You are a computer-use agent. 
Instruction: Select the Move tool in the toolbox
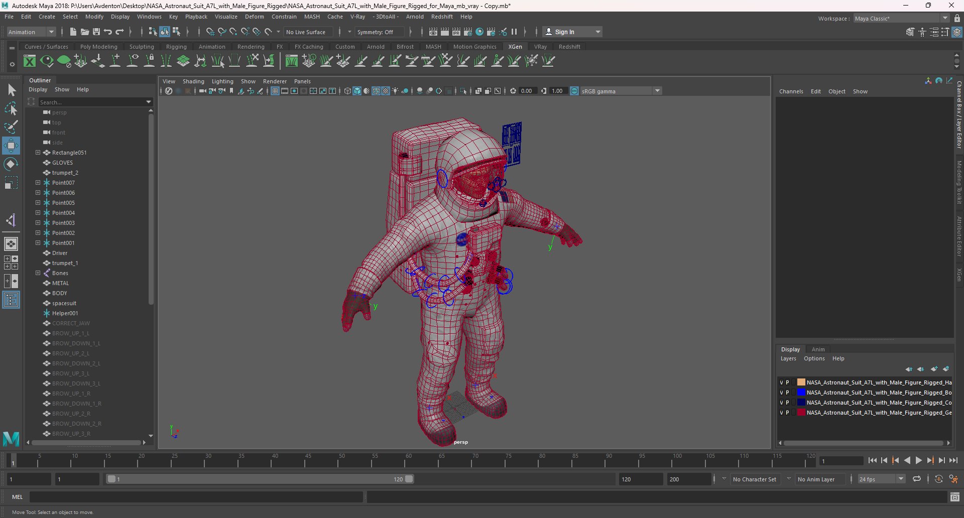(x=11, y=146)
